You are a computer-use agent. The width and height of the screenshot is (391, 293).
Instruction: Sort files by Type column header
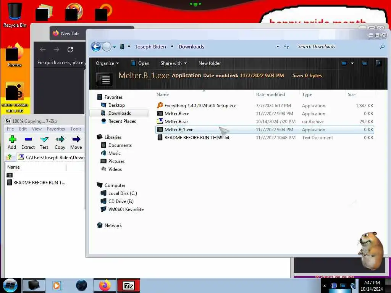click(322, 95)
